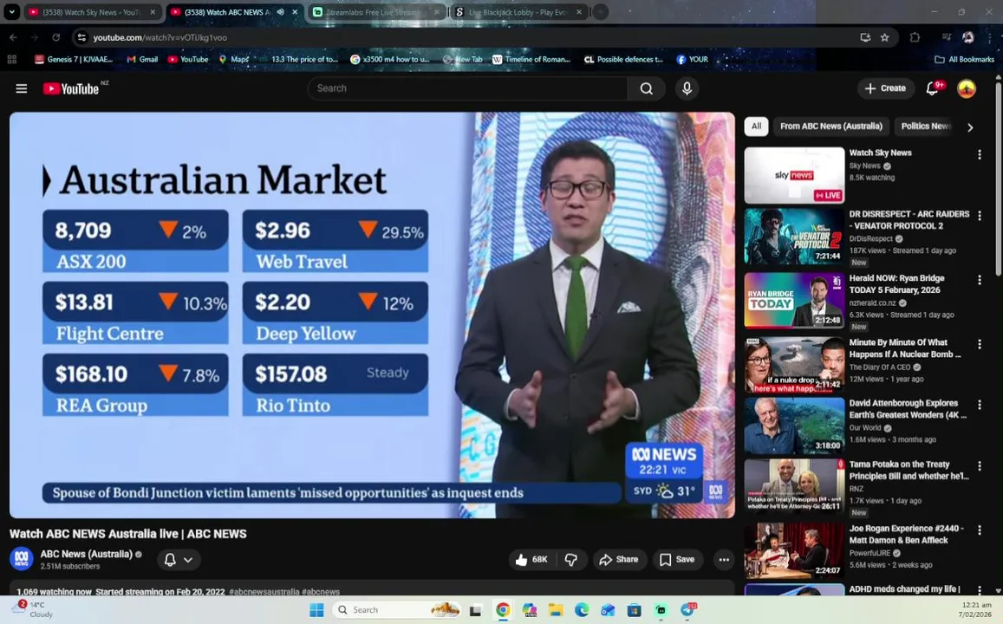Open All Bookmarks folder
This screenshot has height=624, width=1003.
pyautogui.click(x=964, y=60)
